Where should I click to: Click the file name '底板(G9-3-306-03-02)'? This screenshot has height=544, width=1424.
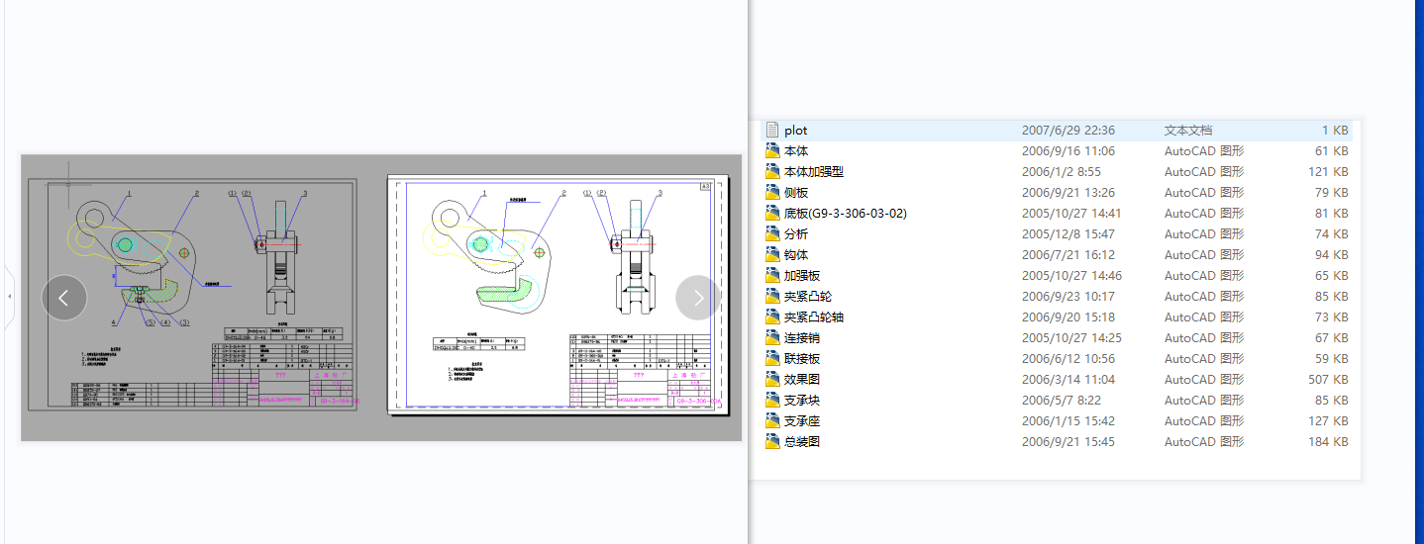(846, 214)
